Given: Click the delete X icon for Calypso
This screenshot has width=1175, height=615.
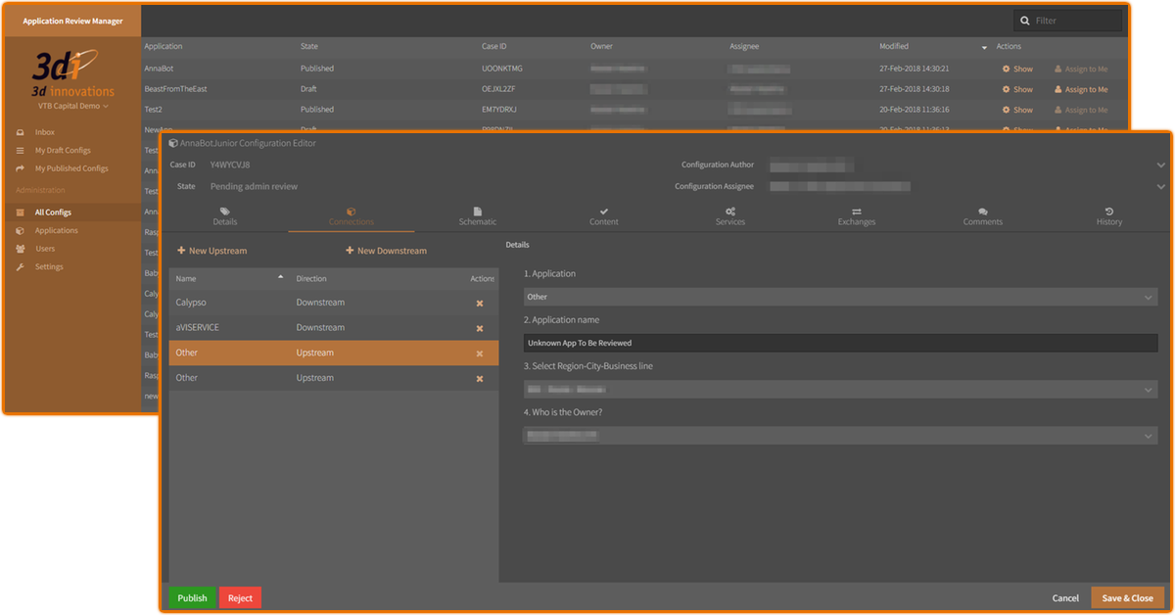Looking at the screenshot, I should coord(480,304).
